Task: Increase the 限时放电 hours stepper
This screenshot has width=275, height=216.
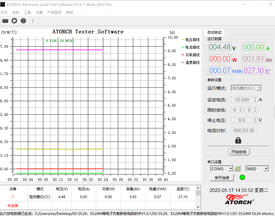Action: click(241, 108)
